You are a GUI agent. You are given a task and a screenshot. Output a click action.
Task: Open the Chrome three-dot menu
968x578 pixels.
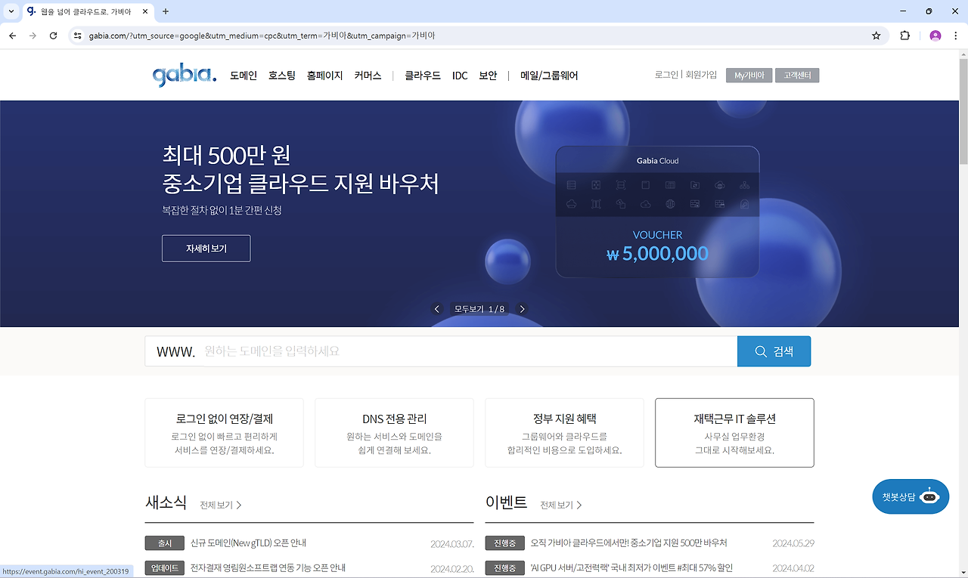coord(955,36)
